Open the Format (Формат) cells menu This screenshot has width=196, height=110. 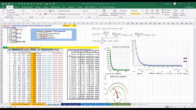click(157, 12)
